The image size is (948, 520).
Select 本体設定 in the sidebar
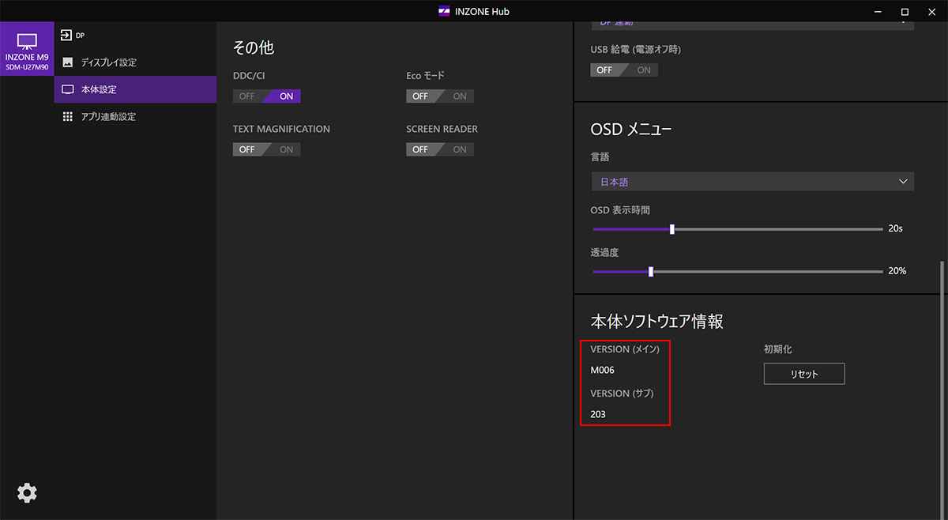click(99, 89)
